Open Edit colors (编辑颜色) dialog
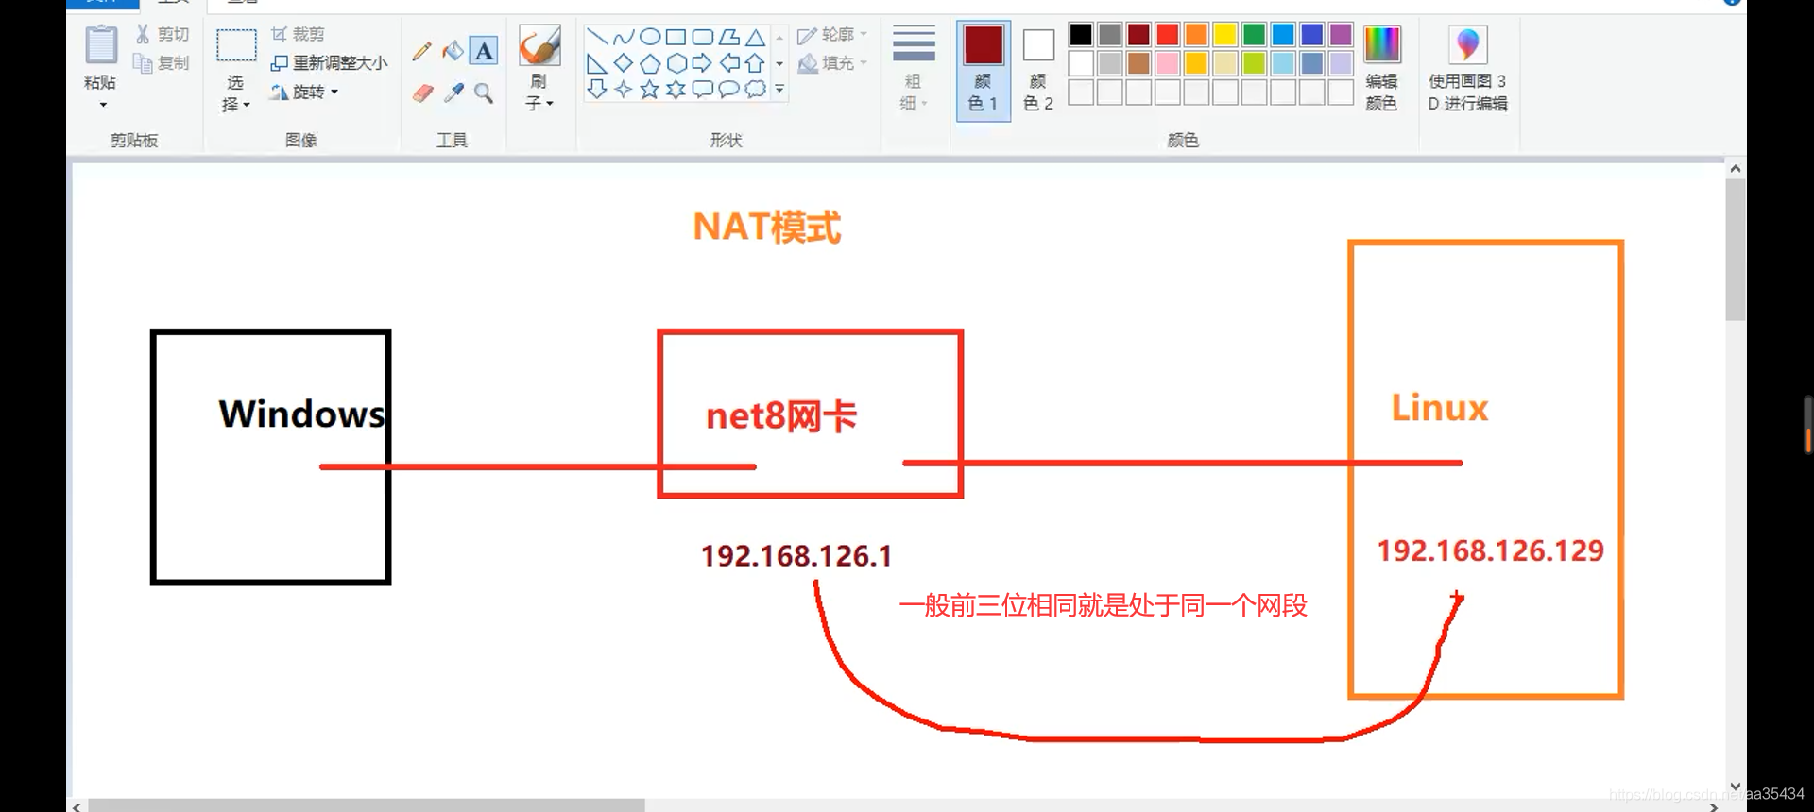Image resolution: width=1814 pixels, height=812 pixels. (x=1381, y=68)
